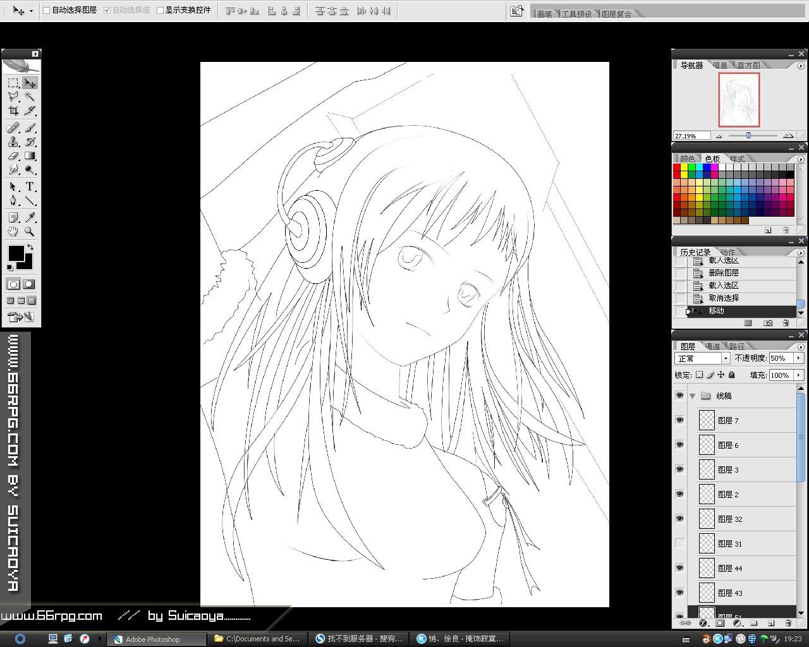The height and width of the screenshot is (647, 809).
Task: Switch to the 通道 tab
Action: point(712,346)
